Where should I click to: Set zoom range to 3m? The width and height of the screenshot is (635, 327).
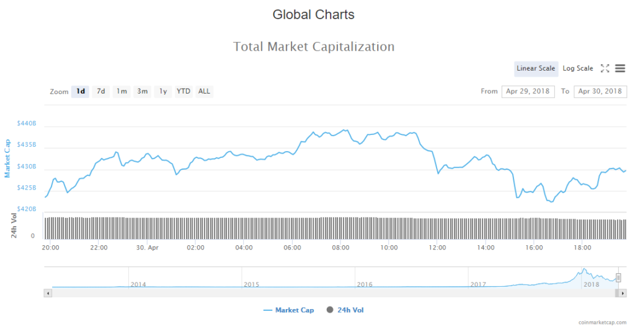click(143, 92)
